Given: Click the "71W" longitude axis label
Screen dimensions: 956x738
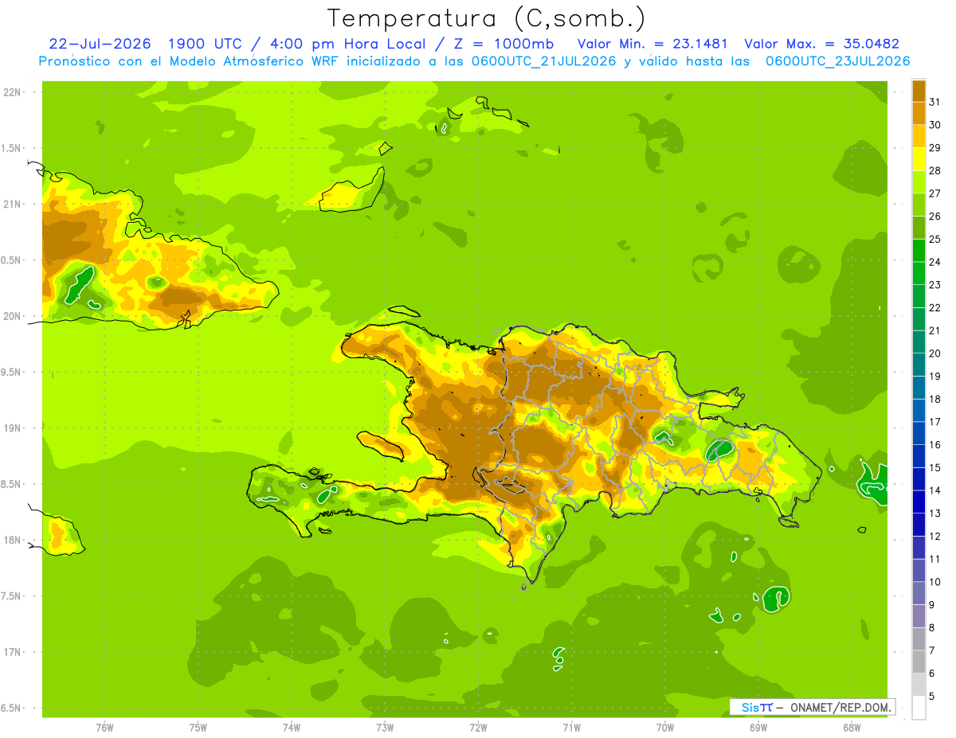Looking at the screenshot, I should point(571,727).
